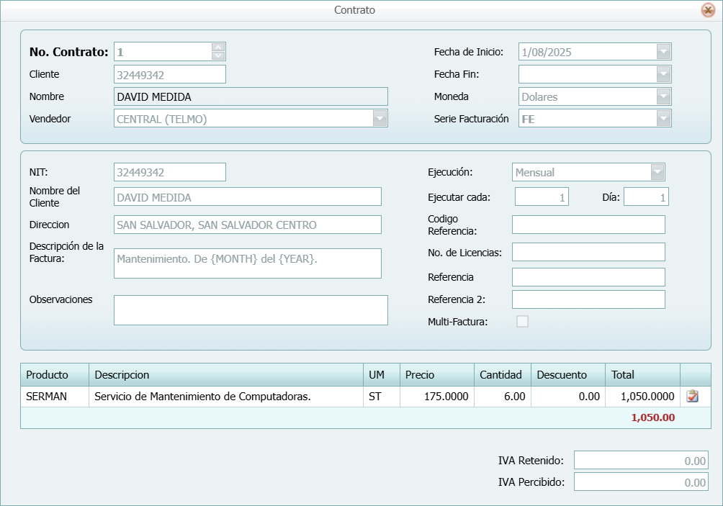Toggle the Multi-Factura checkbox
This screenshot has width=723, height=506.
(522, 322)
